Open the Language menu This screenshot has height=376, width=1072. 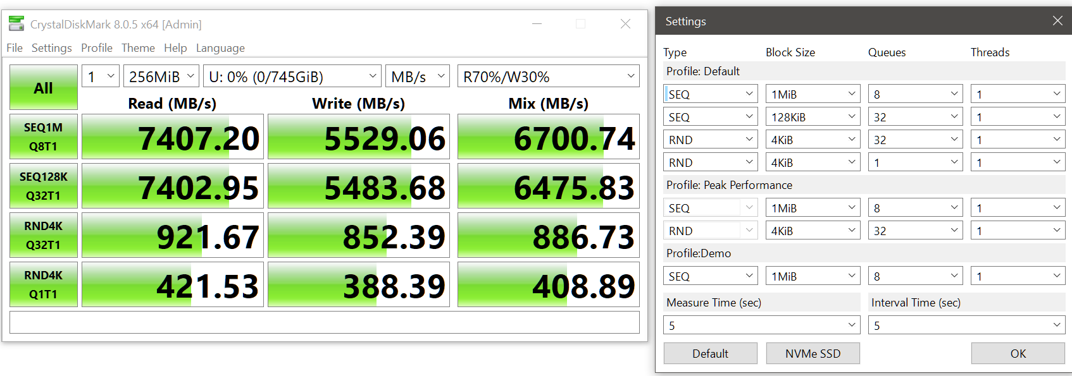click(220, 48)
